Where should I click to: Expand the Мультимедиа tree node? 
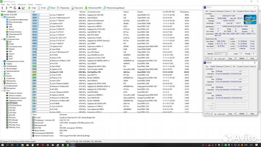point(2,69)
